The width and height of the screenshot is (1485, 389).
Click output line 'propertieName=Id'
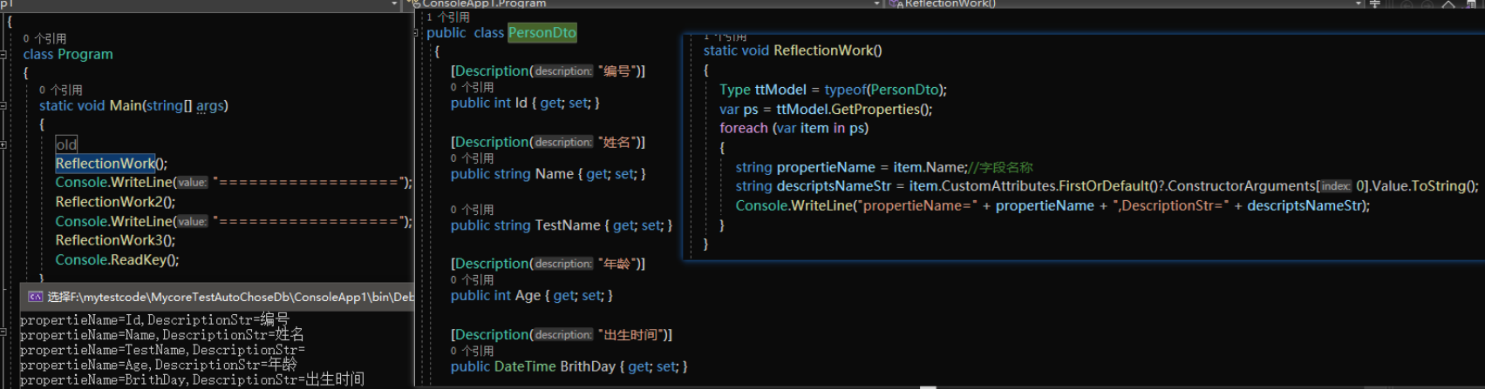tap(154, 319)
